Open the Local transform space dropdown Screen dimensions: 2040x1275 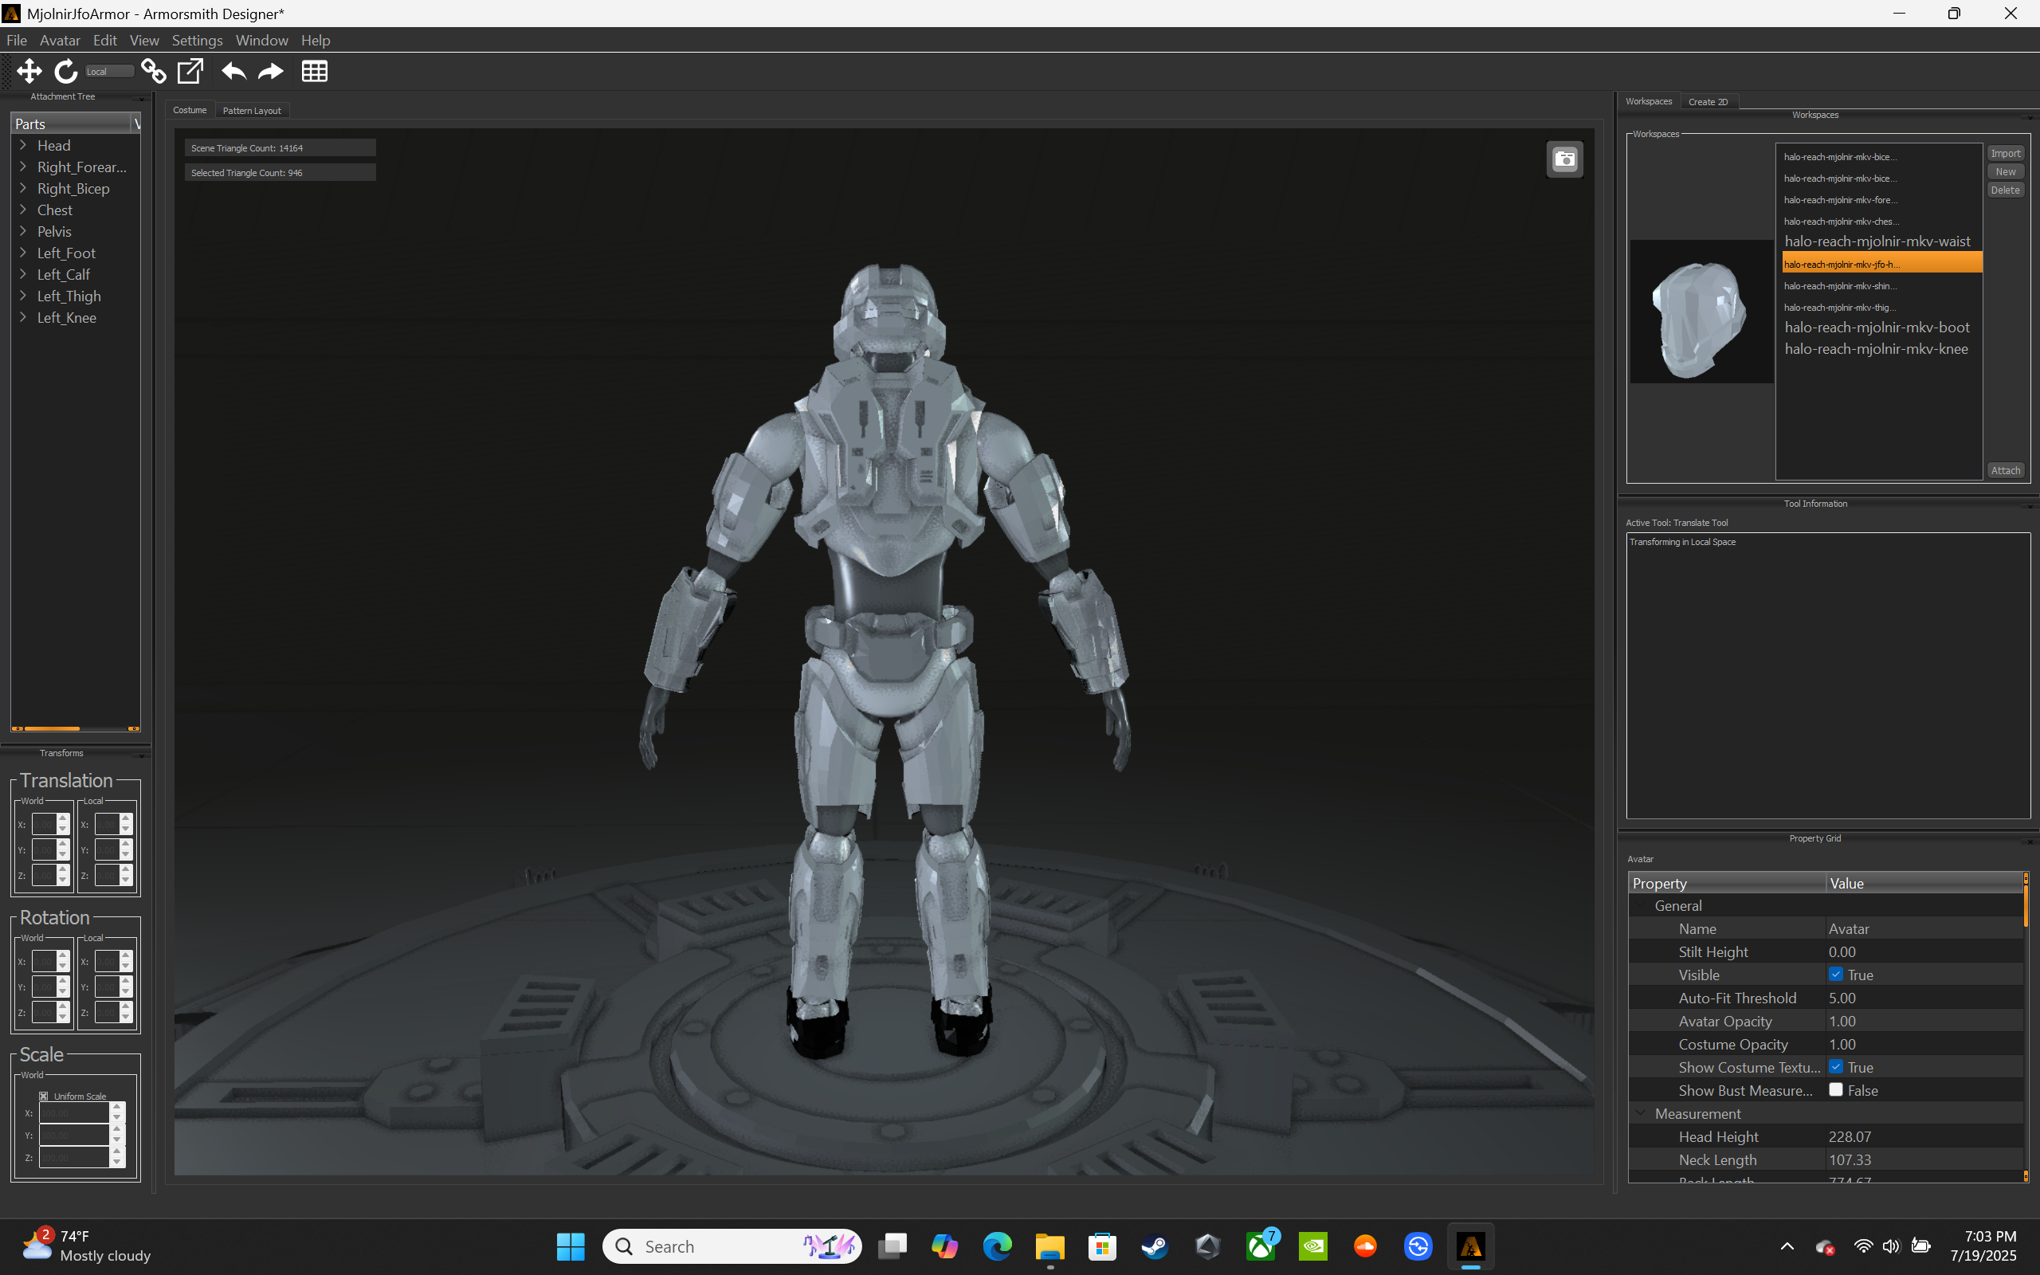click(x=110, y=72)
